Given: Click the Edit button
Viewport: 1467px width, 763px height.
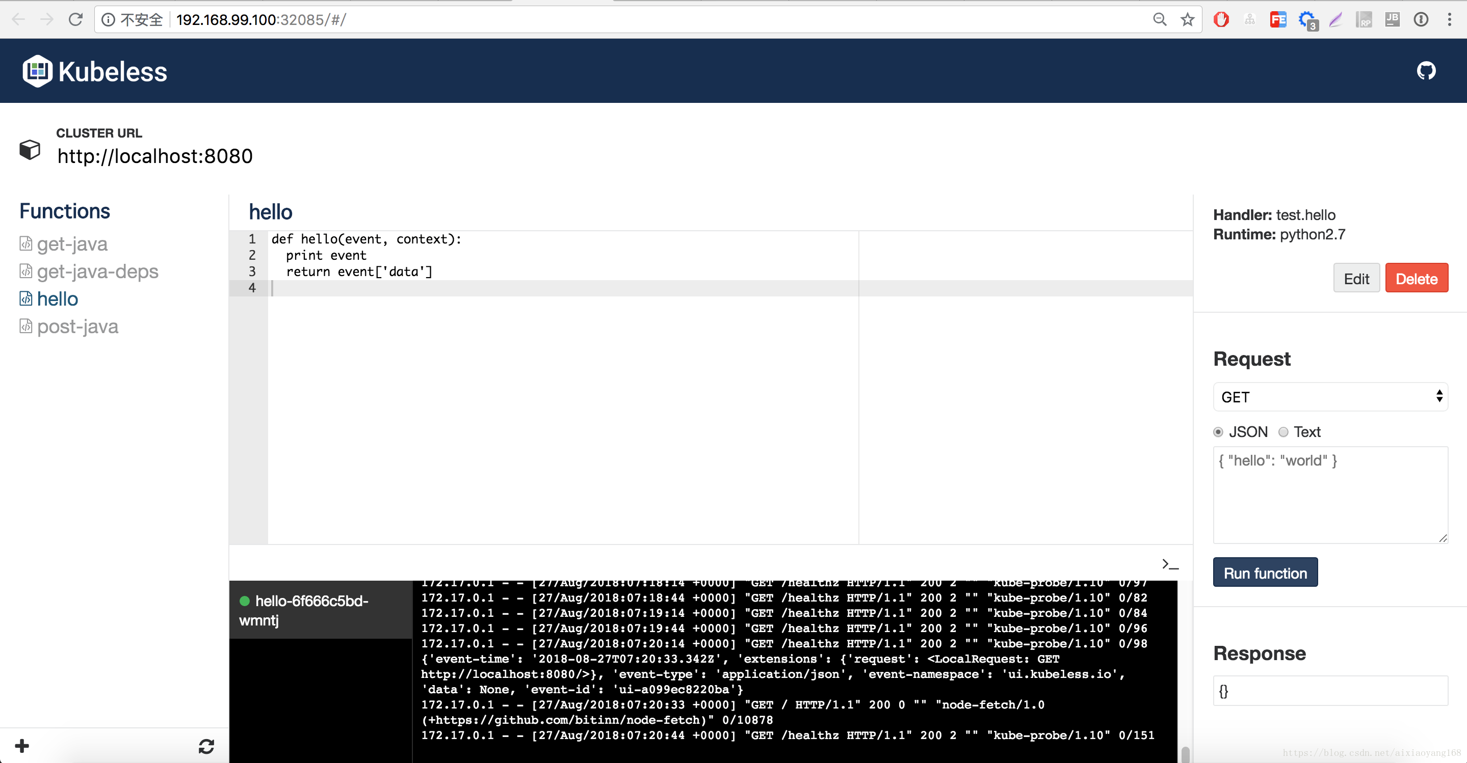Looking at the screenshot, I should 1356,278.
